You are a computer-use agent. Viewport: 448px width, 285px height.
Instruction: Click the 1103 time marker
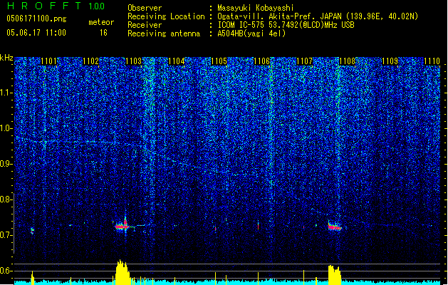click(133, 61)
